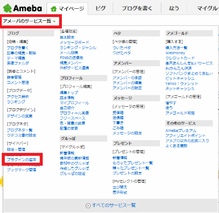Viewport: 219px width, 213px height.
Task: Click ブログを書く link under 投稿・編集
Action: pos(18,48)
